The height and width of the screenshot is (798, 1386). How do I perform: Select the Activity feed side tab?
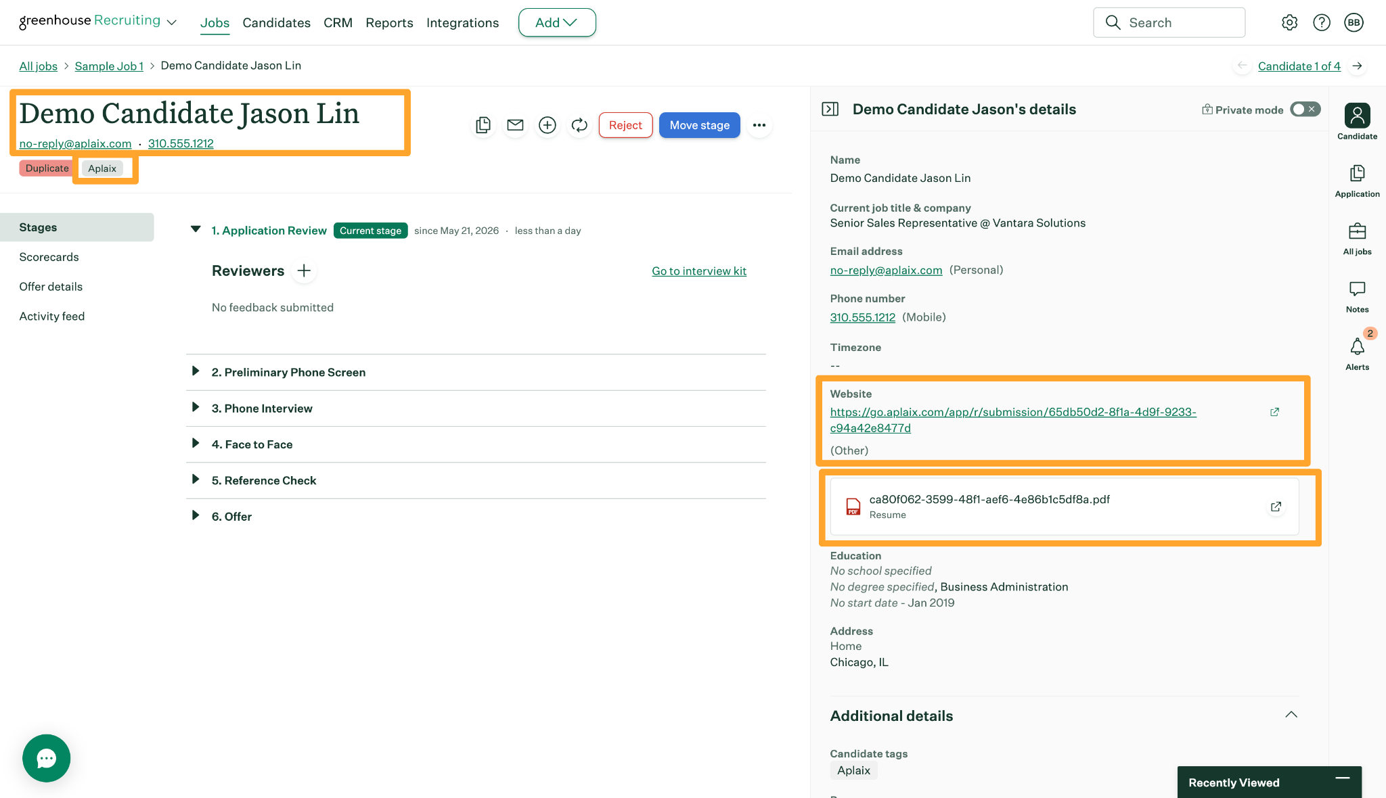pyautogui.click(x=51, y=316)
